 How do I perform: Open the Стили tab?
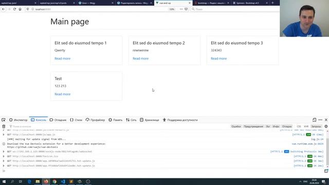[x=76, y=120]
